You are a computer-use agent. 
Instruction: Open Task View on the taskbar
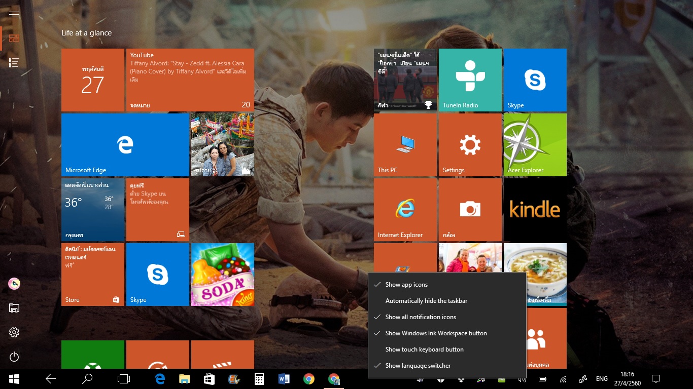124,379
